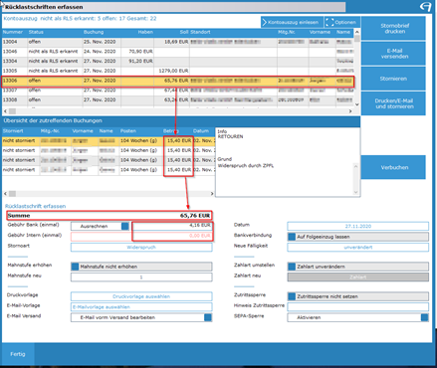Open Neue Fälligkeit unverändert selector
437x368 pixels.
coord(357,248)
